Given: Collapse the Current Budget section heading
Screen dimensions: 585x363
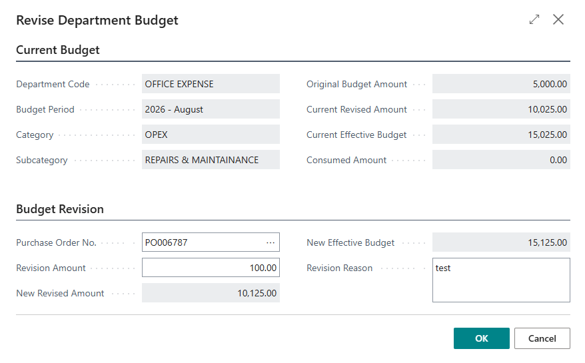Looking at the screenshot, I should [58, 50].
